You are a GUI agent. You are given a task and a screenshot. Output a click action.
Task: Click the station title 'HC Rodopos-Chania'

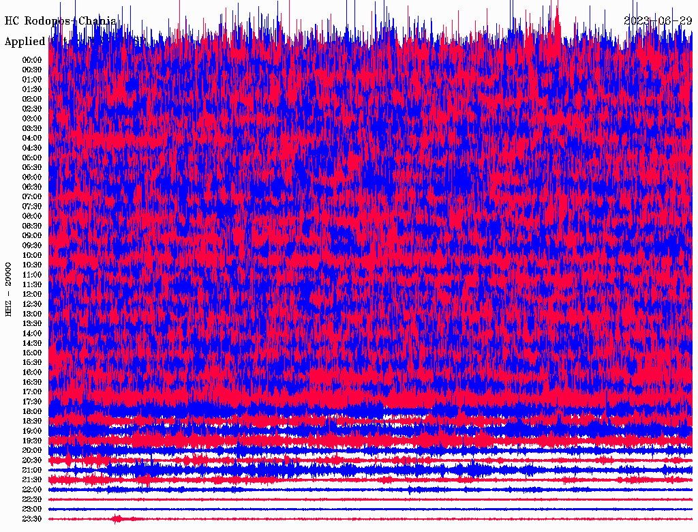[x=61, y=21]
